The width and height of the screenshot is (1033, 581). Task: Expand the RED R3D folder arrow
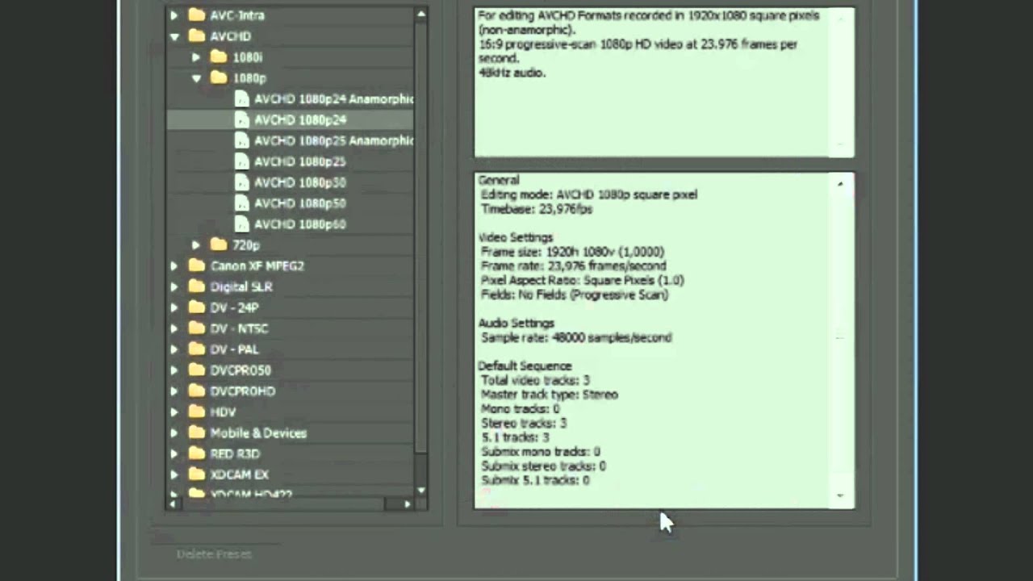pyautogui.click(x=174, y=454)
